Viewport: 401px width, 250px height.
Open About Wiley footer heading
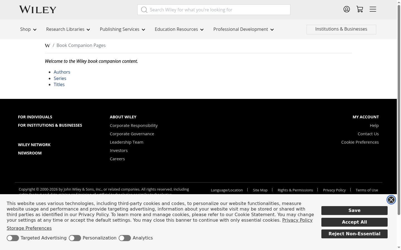[123, 117]
